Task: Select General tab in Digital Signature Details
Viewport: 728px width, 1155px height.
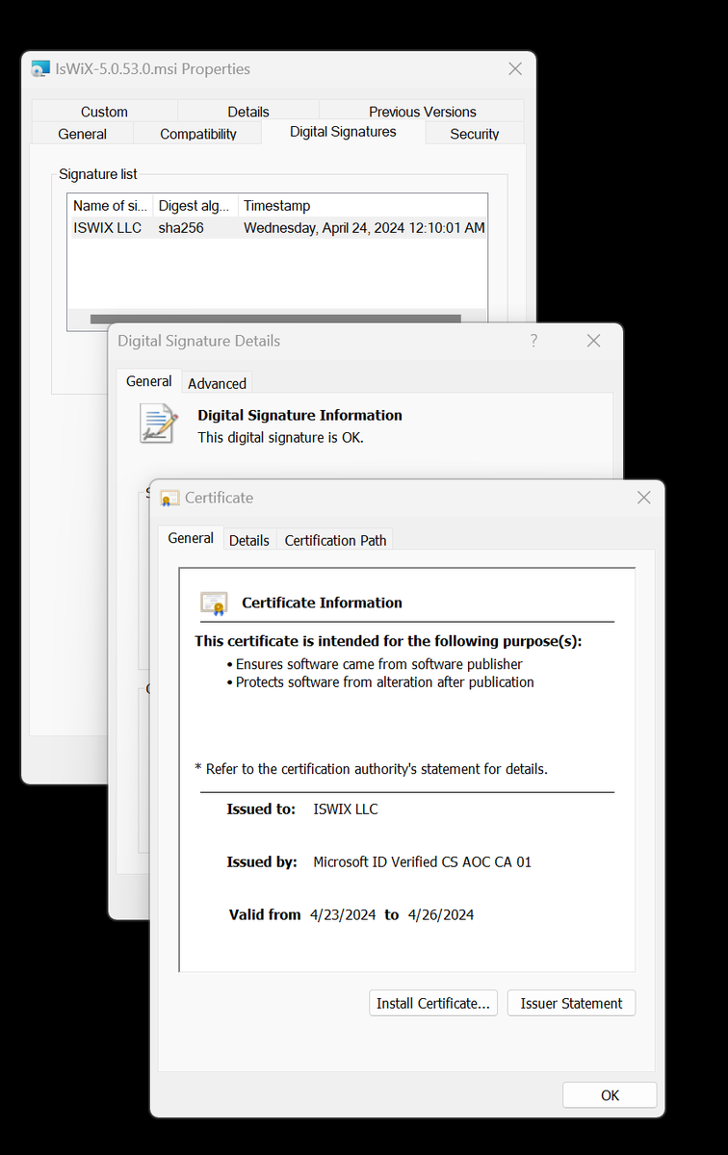Action: 149,381
